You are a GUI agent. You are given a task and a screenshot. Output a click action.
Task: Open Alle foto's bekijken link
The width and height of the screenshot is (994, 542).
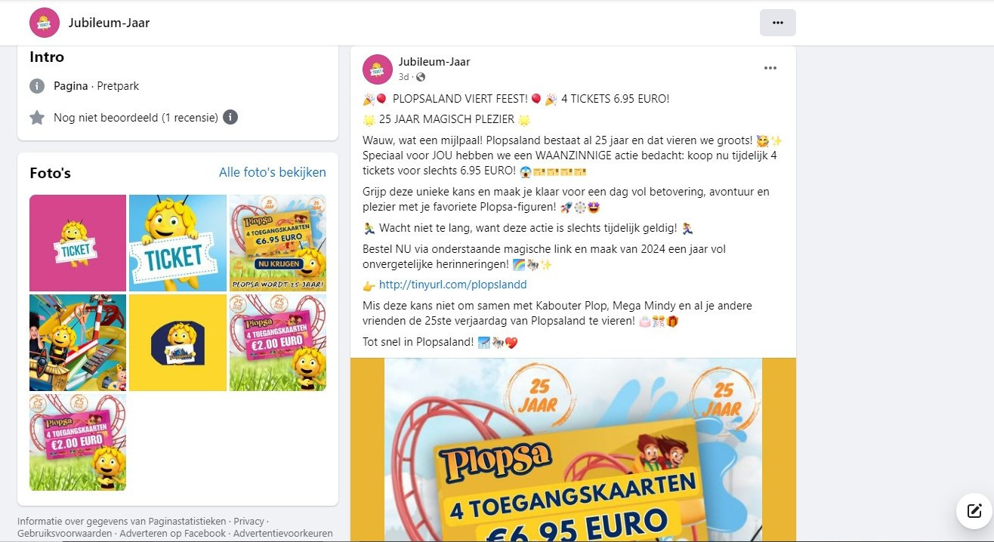[273, 172]
